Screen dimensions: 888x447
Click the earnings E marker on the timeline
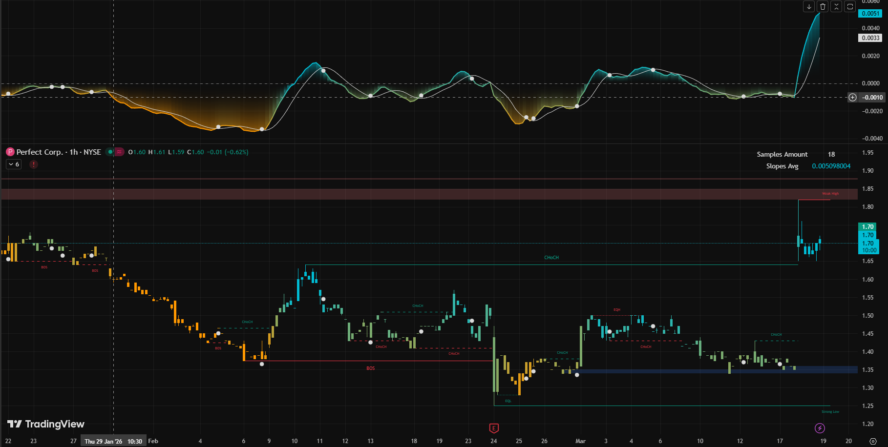click(x=494, y=428)
